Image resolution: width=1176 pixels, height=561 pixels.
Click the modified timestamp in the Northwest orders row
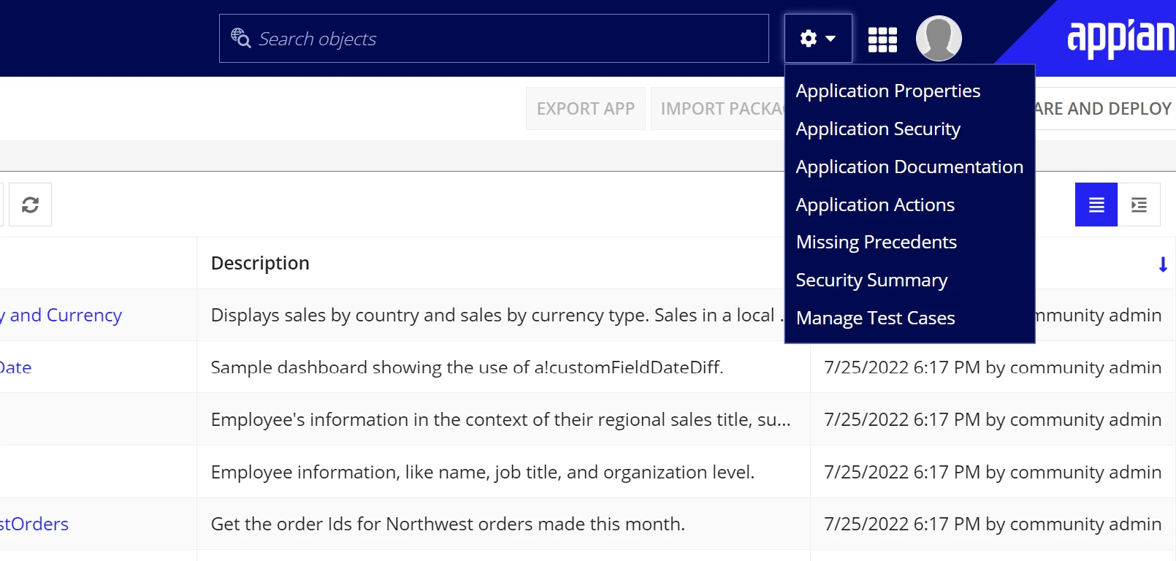click(993, 524)
